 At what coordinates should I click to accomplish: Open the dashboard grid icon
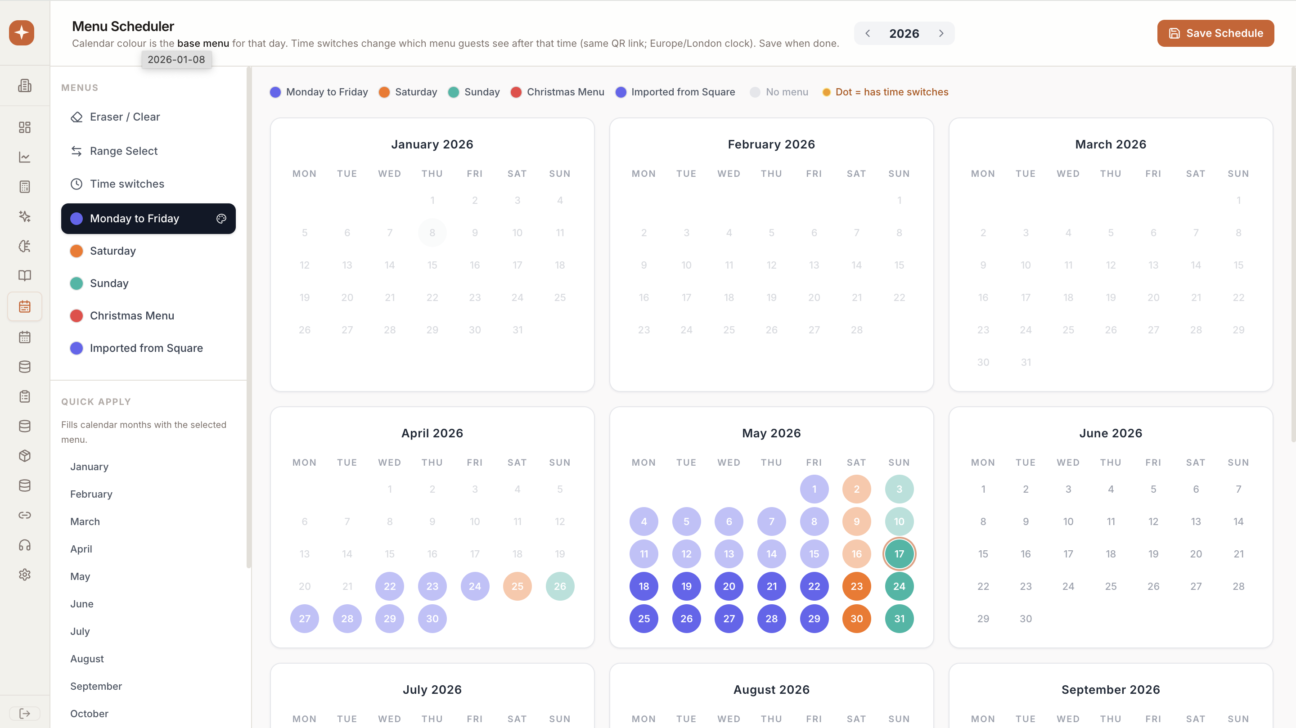[x=25, y=127]
